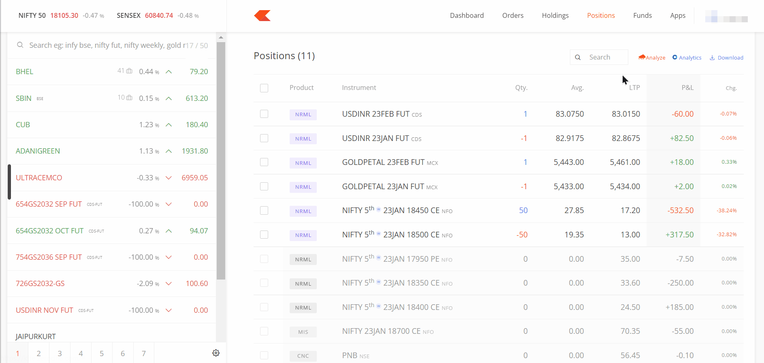This screenshot has width=764, height=363.
Task: Click weekly icon on NIFTY 18500 CE
Action: [379, 233]
